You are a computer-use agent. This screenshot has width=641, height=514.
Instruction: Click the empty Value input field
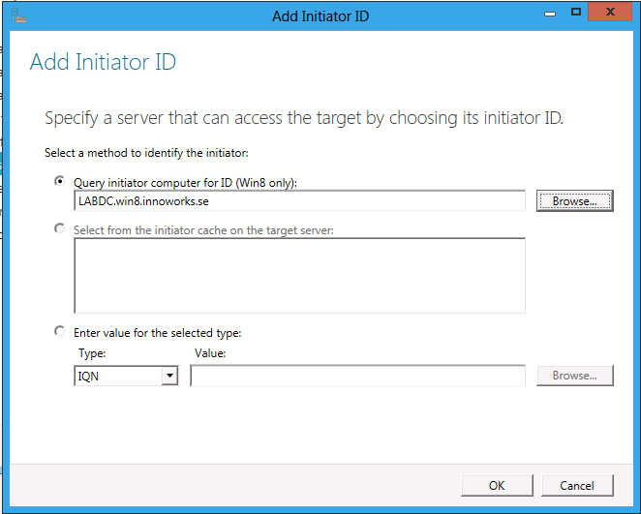click(x=357, y=376)
